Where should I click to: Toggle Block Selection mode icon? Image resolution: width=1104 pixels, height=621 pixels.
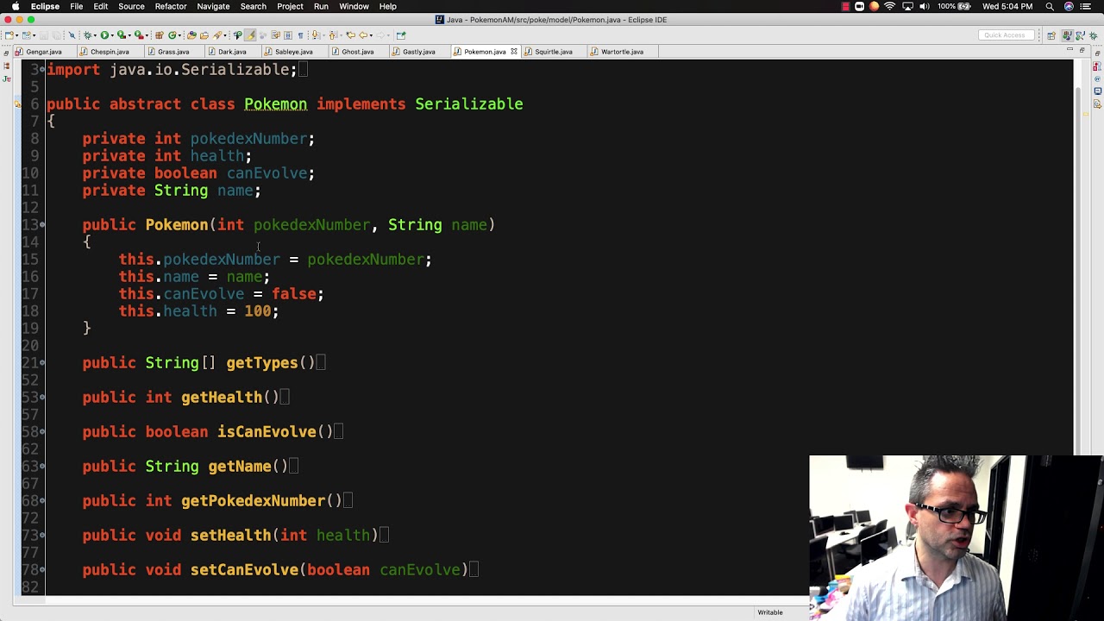coord(288,34)
